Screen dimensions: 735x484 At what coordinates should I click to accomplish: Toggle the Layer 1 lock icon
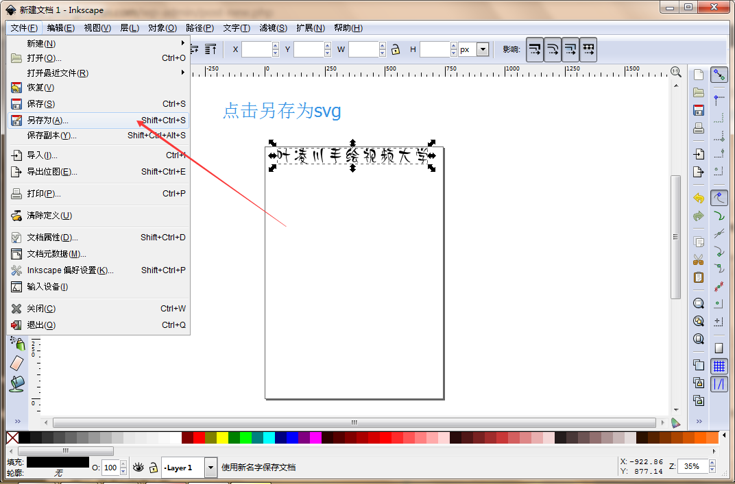154,468
